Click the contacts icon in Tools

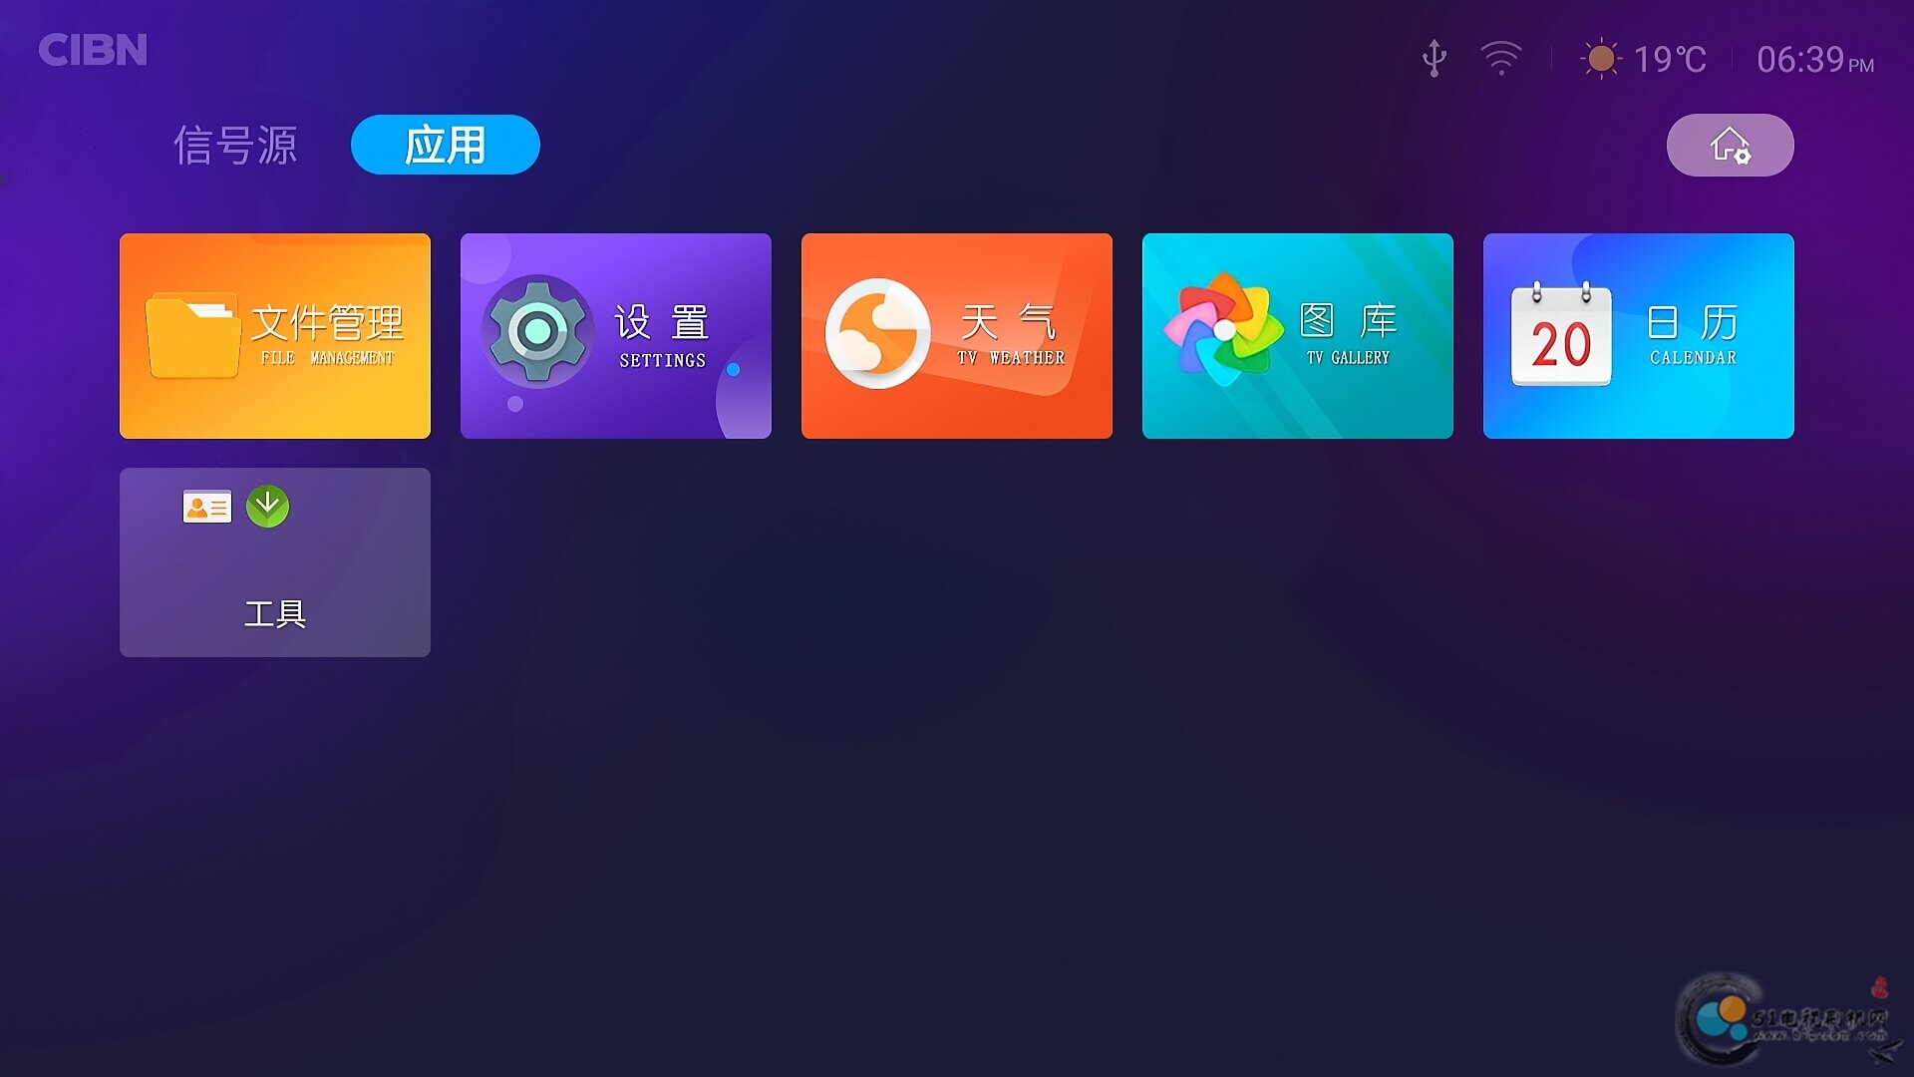(206, 507)
